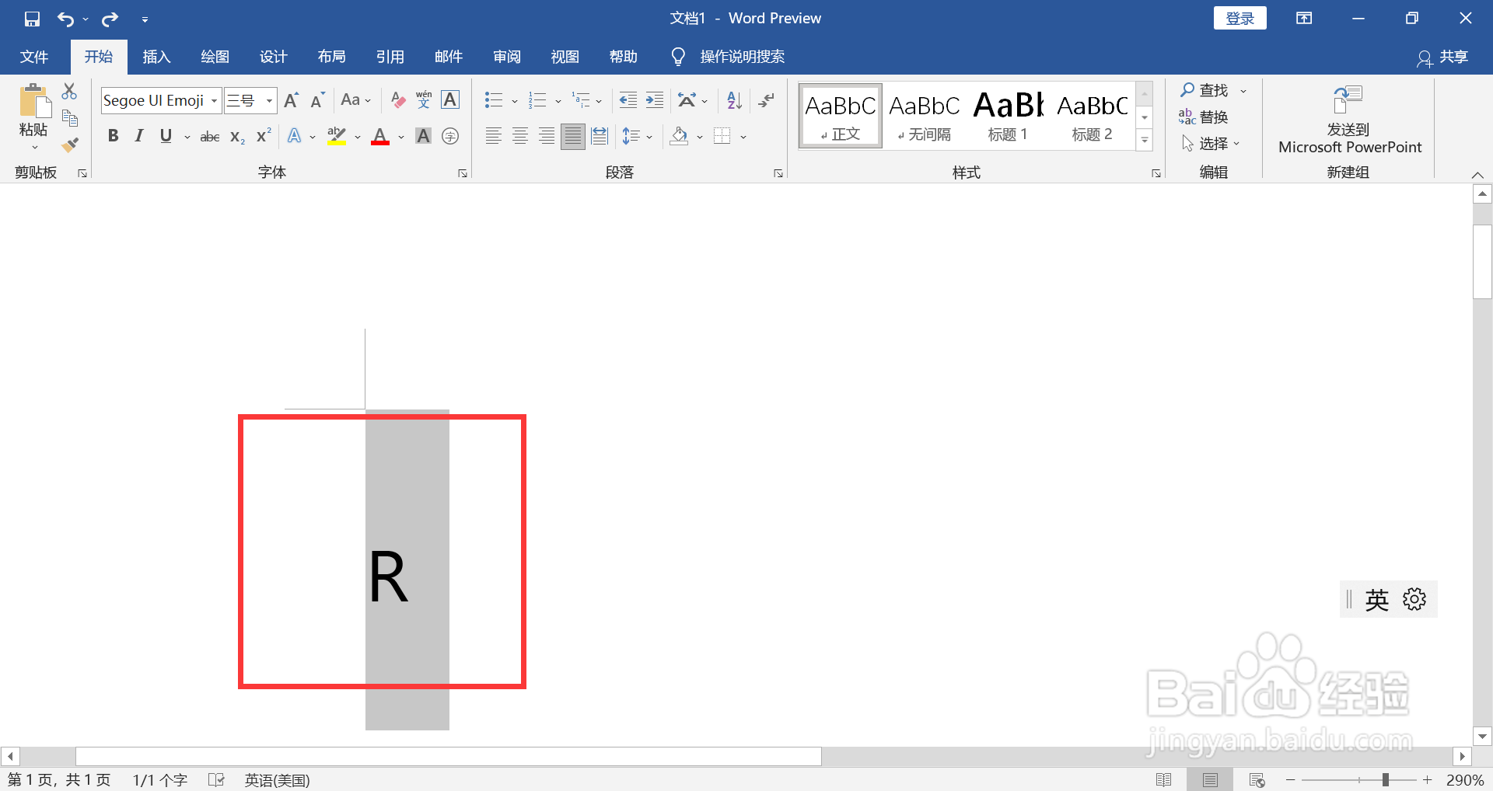Click the horizontal scrollbar thumb
This screenshot has height=791, width=1493.
point(448,756)
